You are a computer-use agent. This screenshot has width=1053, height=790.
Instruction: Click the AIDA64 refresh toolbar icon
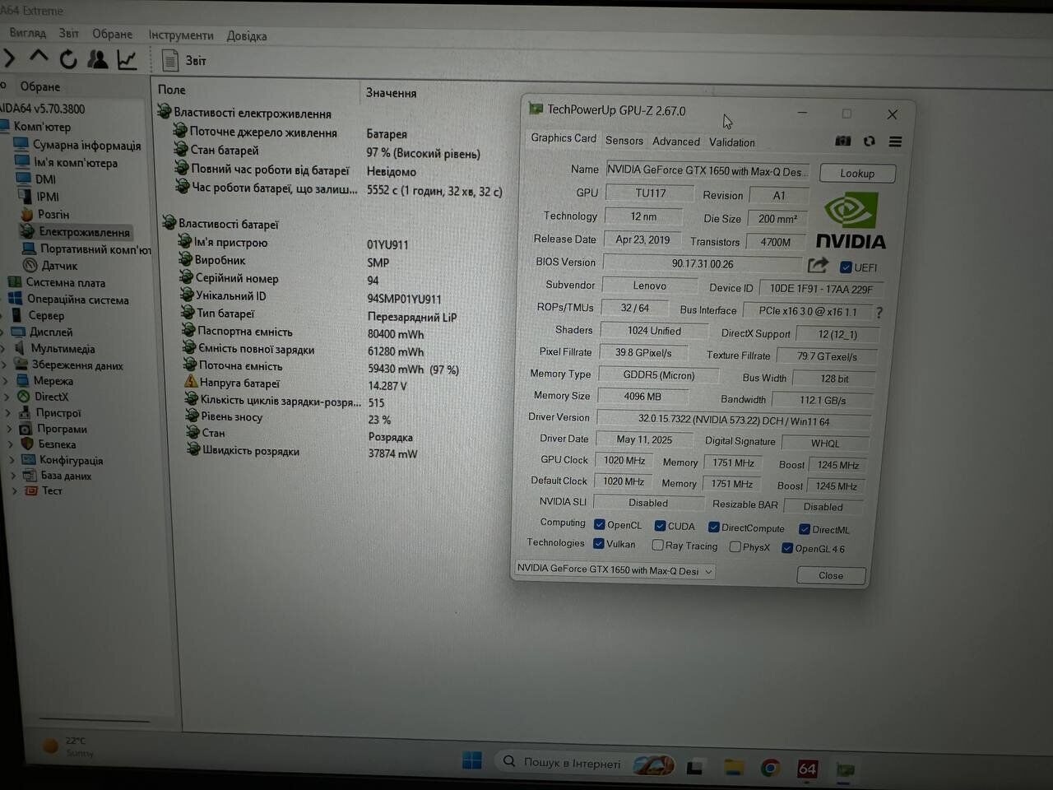[68, 59]
